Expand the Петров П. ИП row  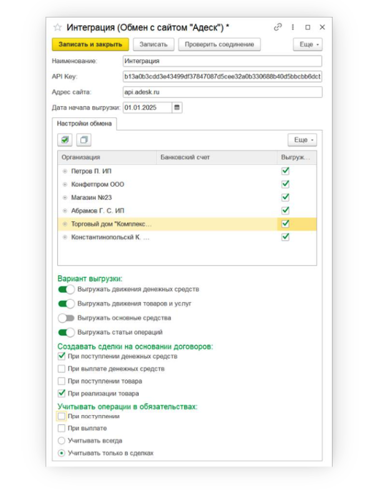(65, 171)
